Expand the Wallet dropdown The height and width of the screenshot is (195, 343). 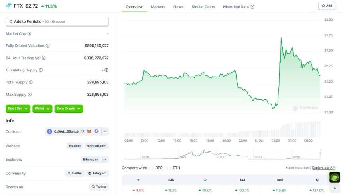tap(42, 108)
